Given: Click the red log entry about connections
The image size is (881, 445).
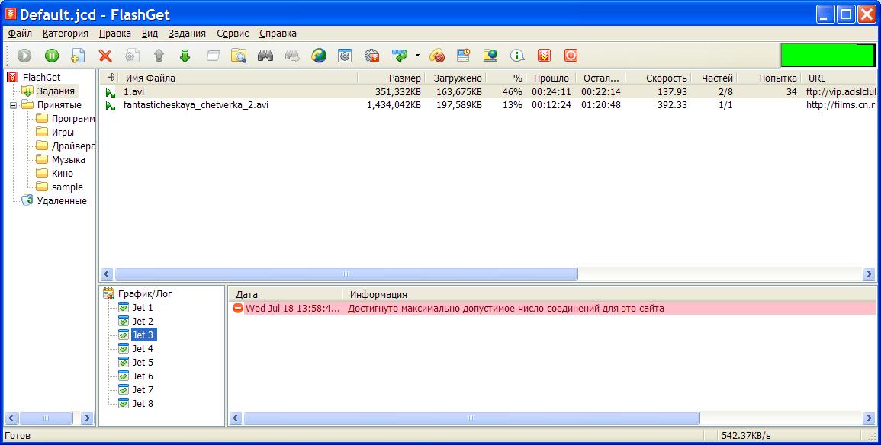Looking at the screenshot, I should pos(553,308).
